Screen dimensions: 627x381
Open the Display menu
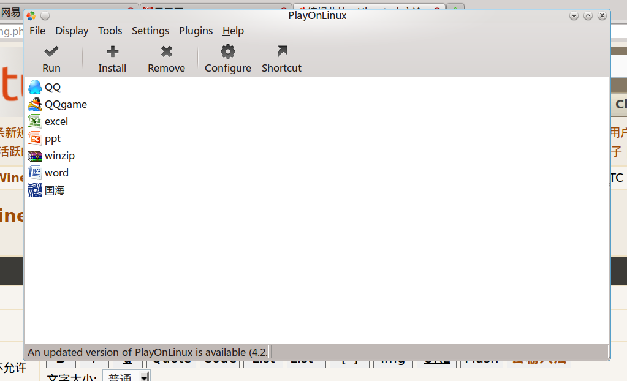pos(72,31)
